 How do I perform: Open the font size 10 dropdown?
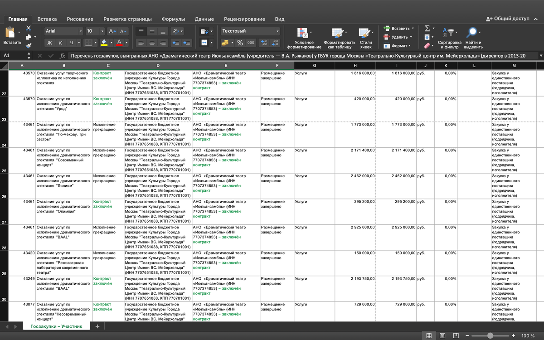102,31
